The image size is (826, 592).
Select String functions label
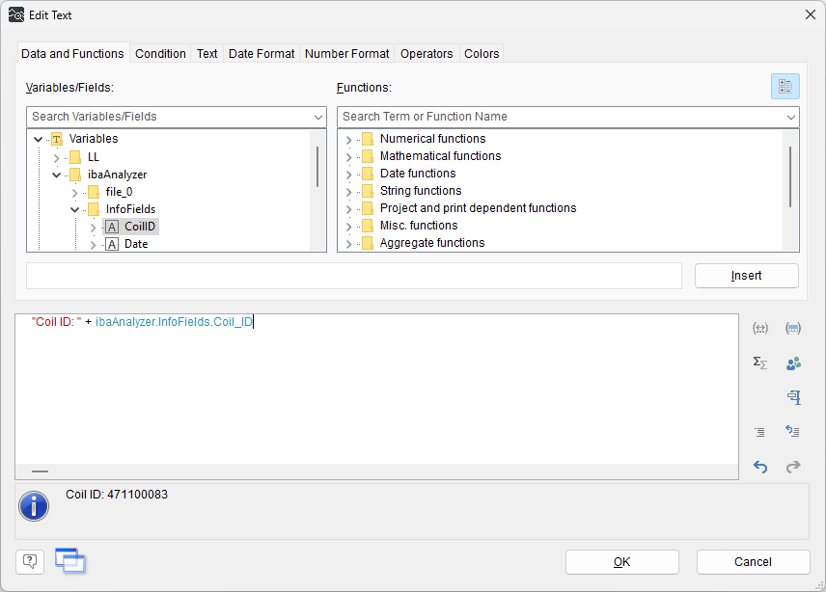pos(421,191)
